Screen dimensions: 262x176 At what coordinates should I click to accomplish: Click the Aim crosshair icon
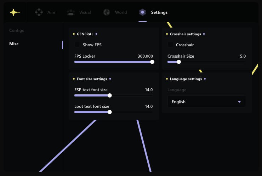39,12
